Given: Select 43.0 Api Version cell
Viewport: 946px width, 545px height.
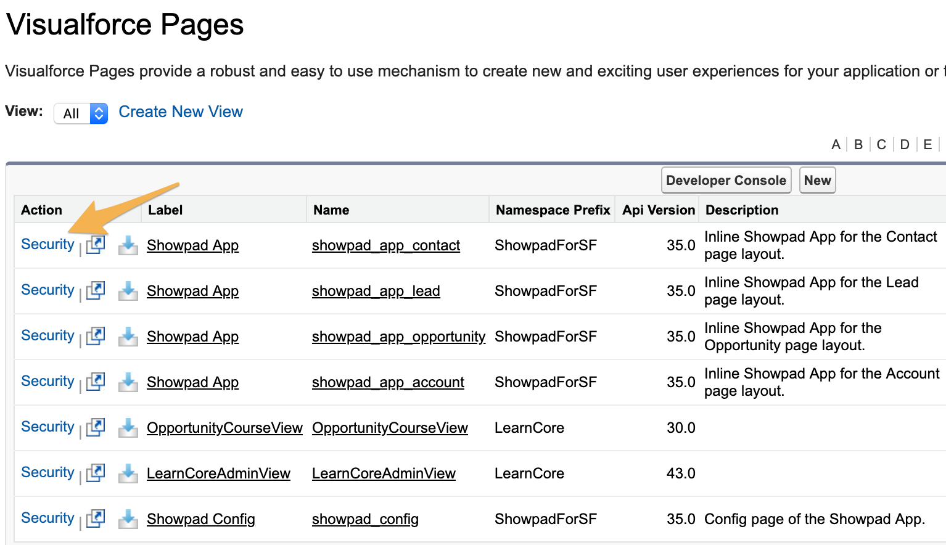Looking at the screenshot, I should 681,473.
